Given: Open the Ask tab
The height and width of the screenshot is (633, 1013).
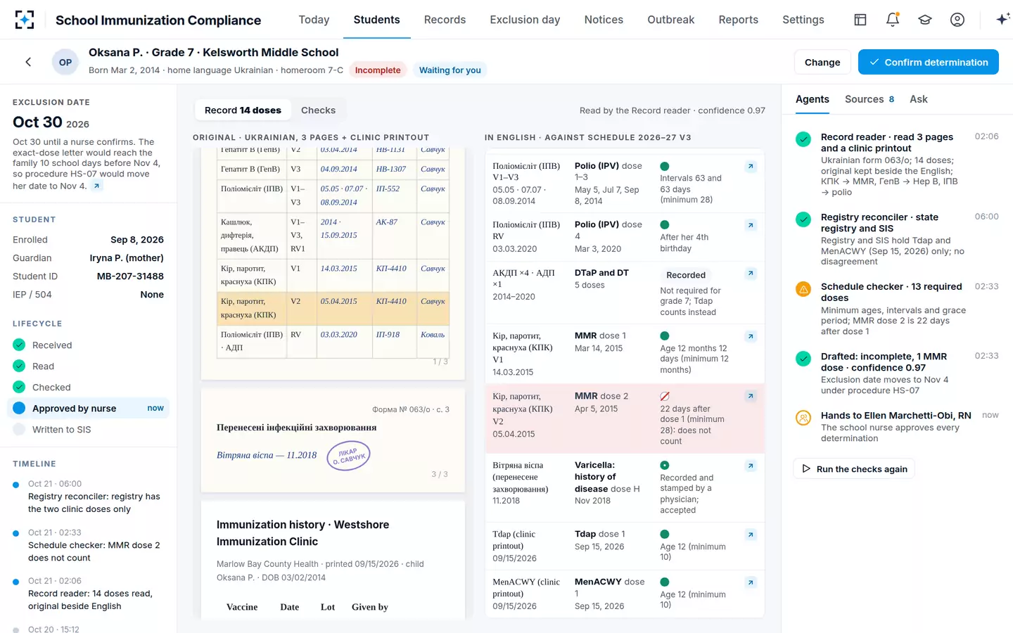Looking at the screenshot, I should coord(918,99).
